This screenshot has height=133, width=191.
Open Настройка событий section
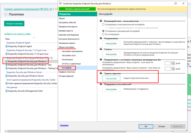pos(67,22)
